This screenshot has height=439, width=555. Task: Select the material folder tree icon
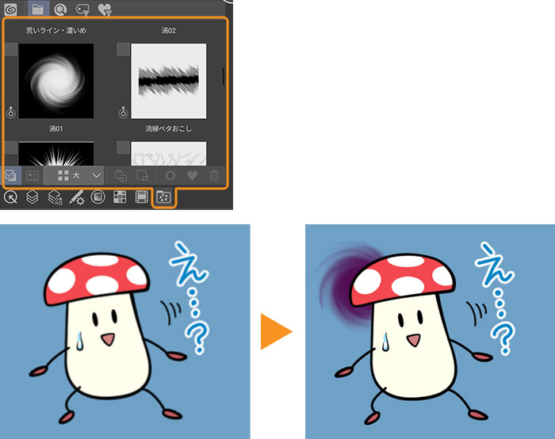(37, 9)
